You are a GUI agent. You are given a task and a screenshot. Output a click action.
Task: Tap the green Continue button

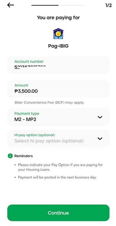pyautogui.click(x=58, y=213)
